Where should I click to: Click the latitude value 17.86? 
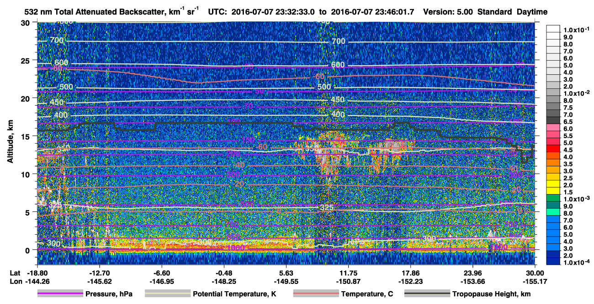[410, 273]
